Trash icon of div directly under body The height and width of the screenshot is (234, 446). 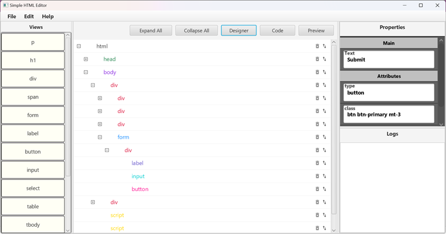(317, 85)
